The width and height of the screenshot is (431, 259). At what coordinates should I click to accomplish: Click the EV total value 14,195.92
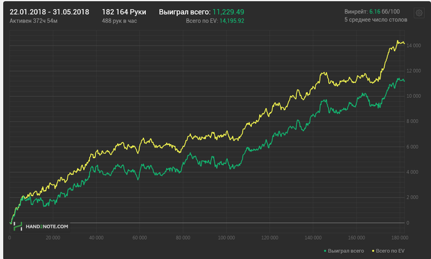(x=232, y=21)
